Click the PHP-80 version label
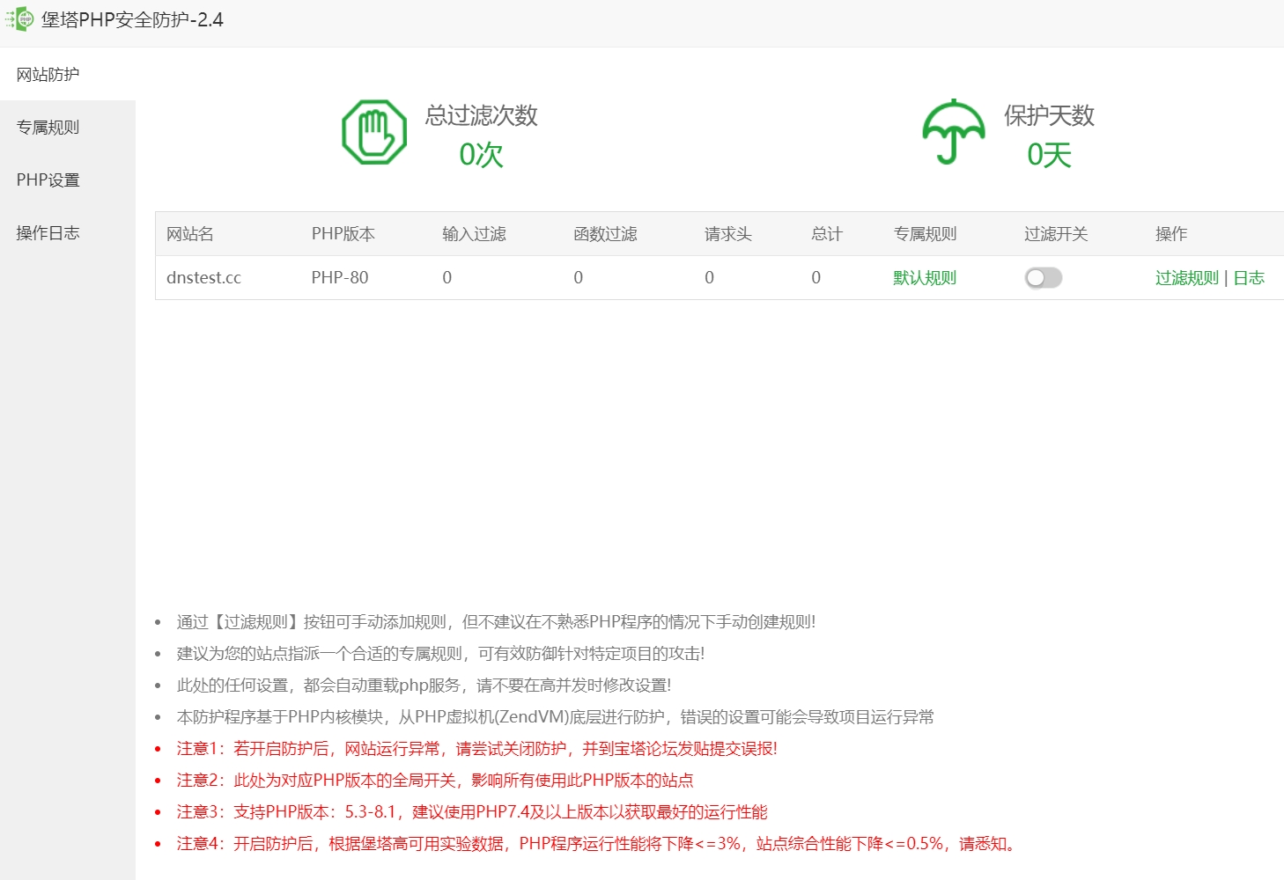Screen dimensions: 1284x880 click(340, 277)
